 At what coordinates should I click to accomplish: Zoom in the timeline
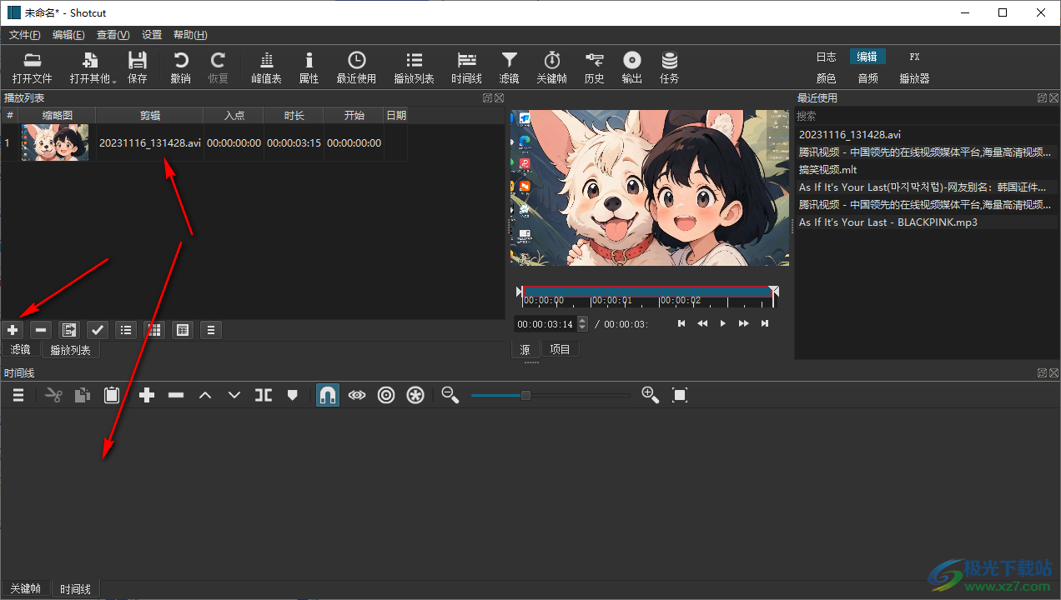point(651,395)
